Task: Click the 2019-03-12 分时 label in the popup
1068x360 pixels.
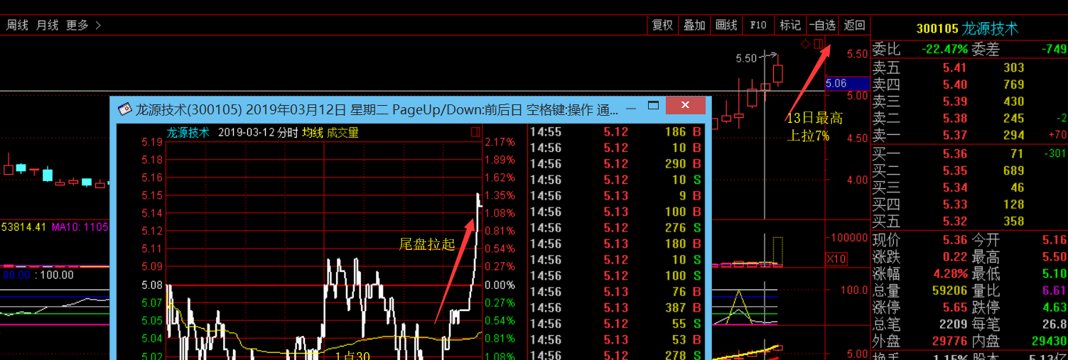Action: 257,132
